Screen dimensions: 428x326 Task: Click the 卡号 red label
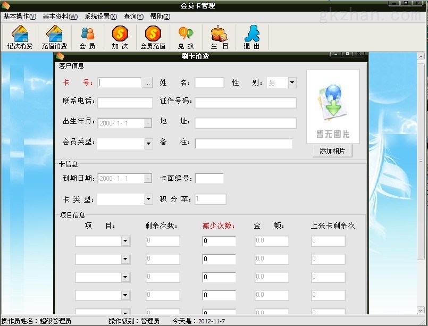pyautogui.click(x=78, y=82)
